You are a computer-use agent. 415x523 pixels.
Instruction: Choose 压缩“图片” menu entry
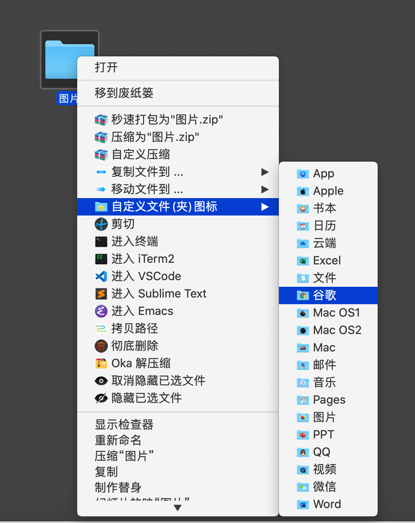tap(178, 456)
